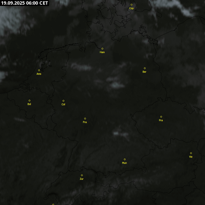This screenshot has width=205, height=205.
Task: Select the 'Ber' city label text
Action: point(144,72)
